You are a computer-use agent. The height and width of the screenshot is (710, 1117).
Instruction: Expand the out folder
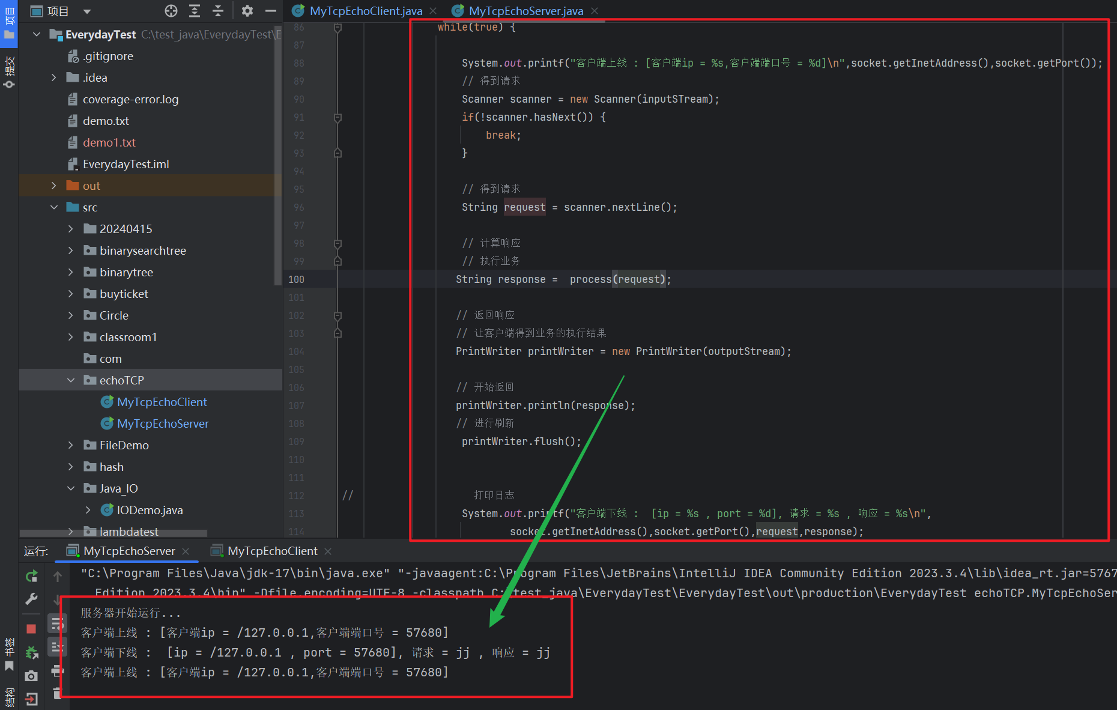pyautogui.click(x=54, y=186)
